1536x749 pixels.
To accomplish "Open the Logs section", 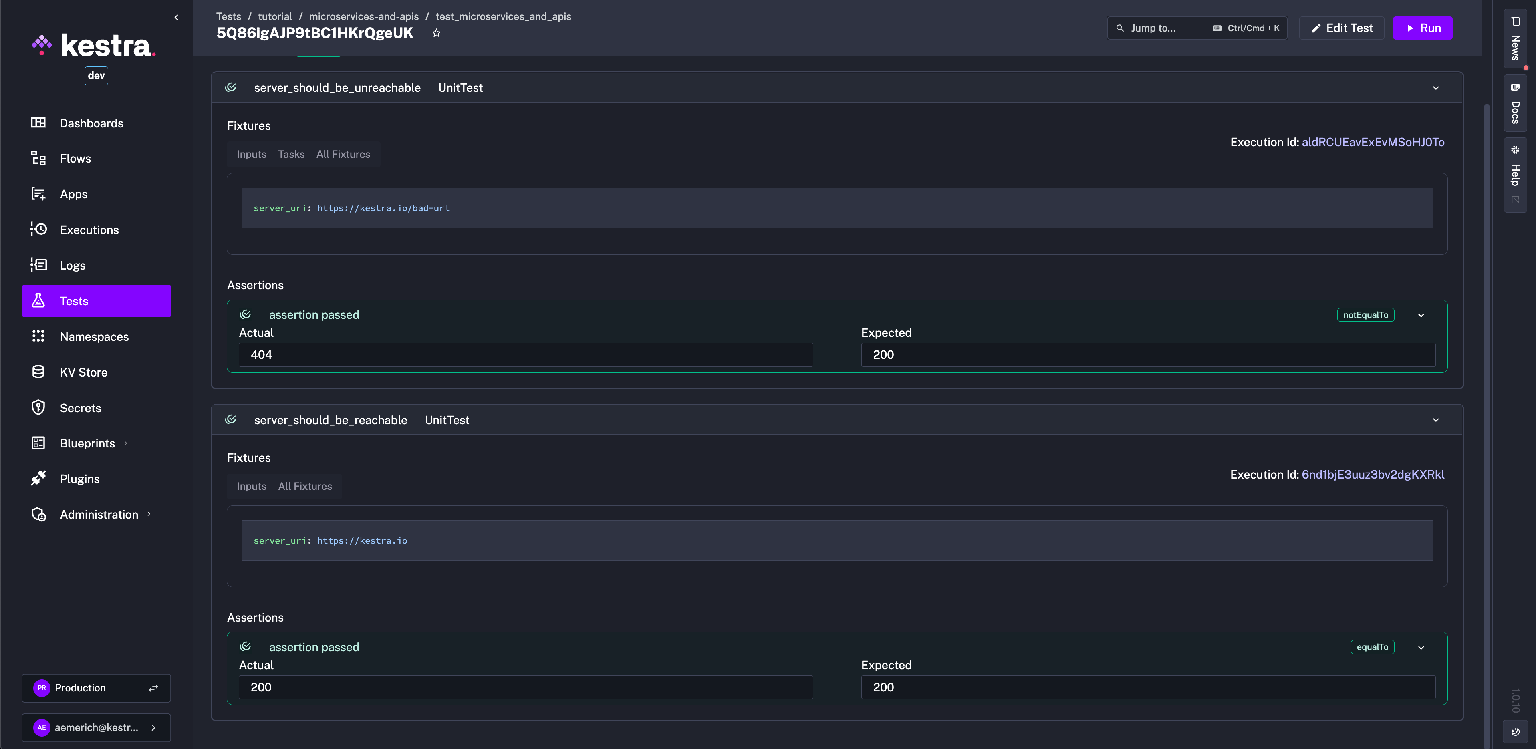I will coord(72,265).
